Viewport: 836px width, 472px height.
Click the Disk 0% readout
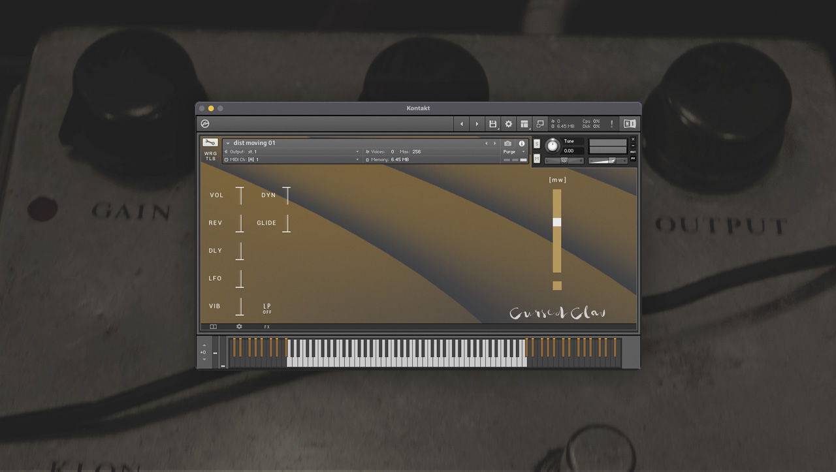[x=591, y=126]
